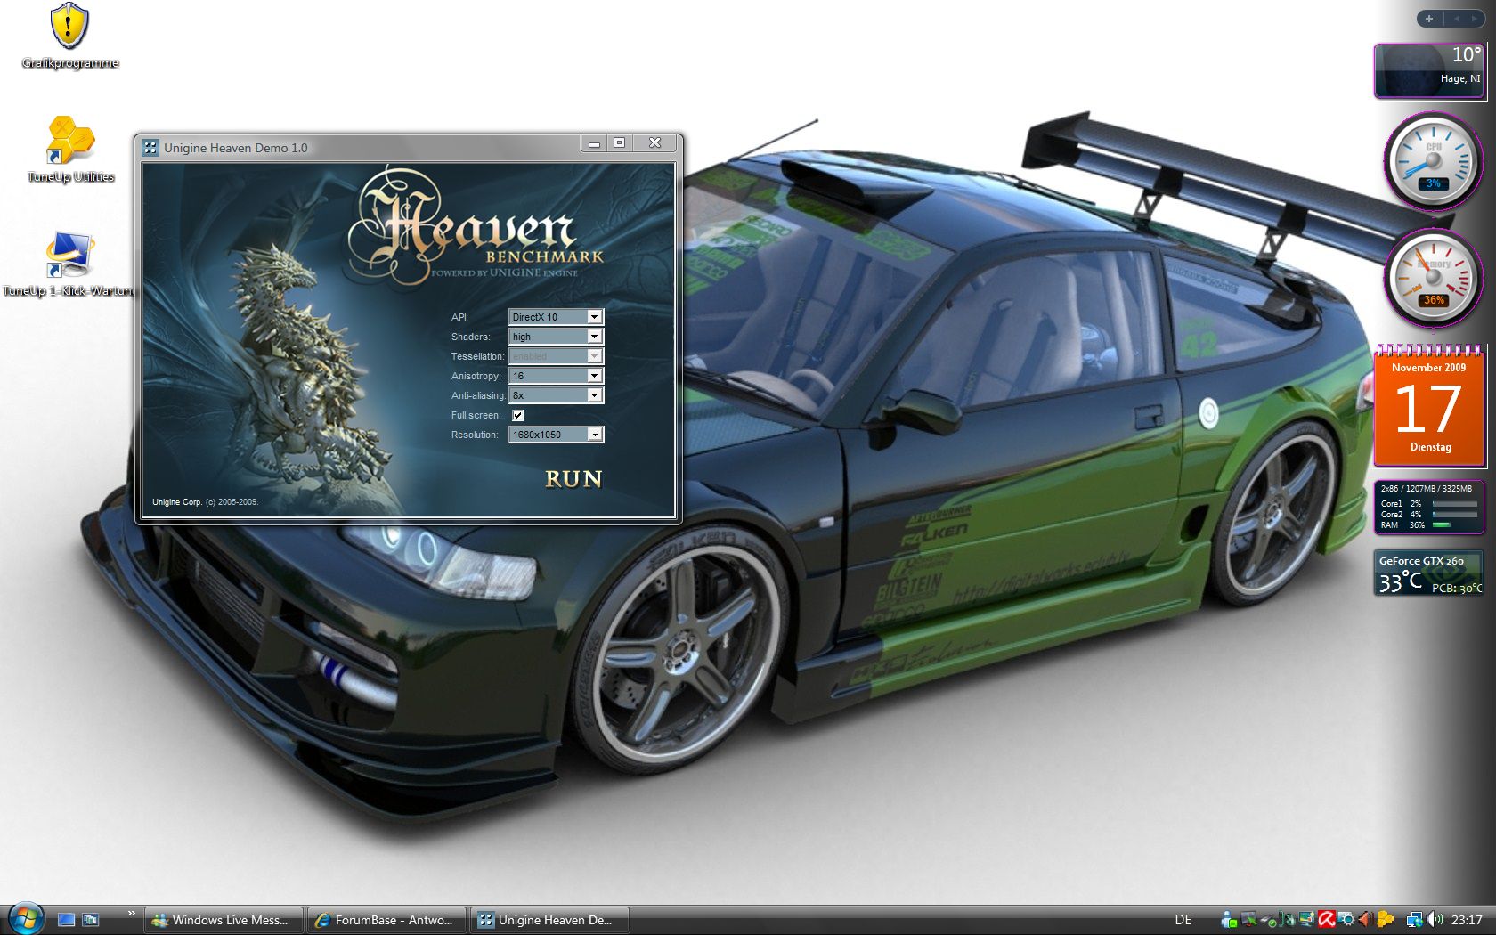Open the network connection tray icon

[1415, 920]
